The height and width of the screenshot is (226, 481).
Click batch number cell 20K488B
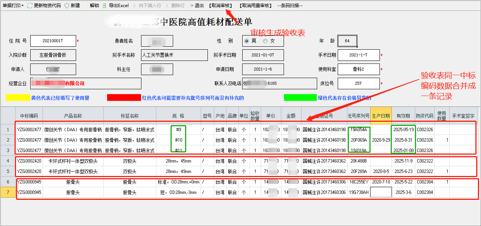(x=359, y=161)
